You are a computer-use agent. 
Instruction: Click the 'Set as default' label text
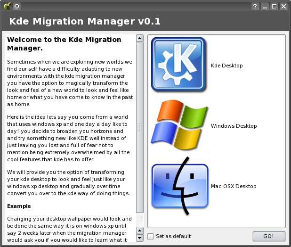coord(173,236)
